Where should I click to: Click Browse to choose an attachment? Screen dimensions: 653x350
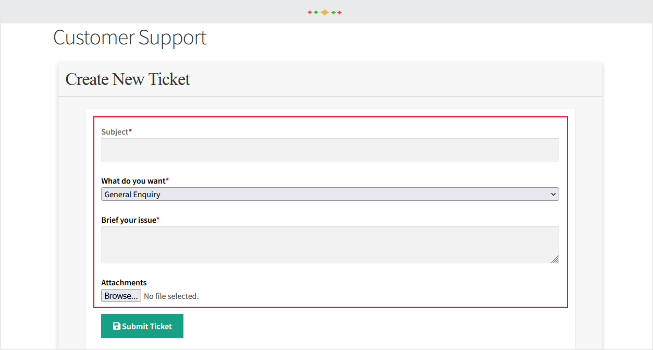121,295
